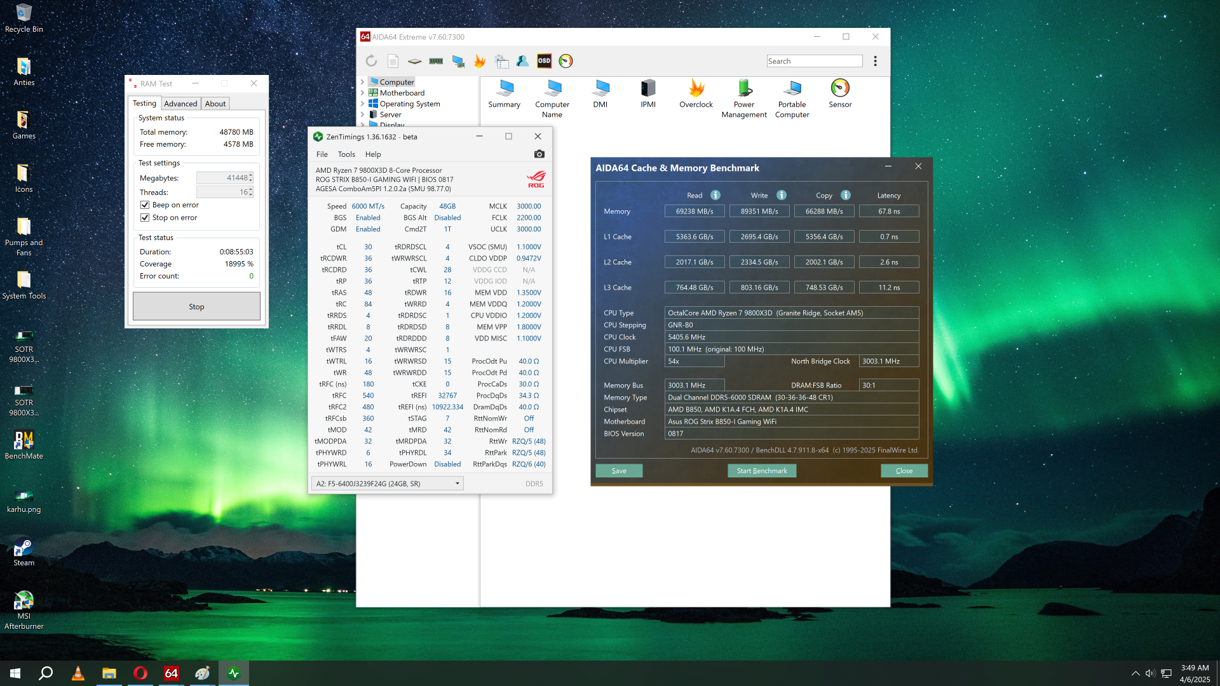Viewport: 1220px width, 686px height.
Task: Open the Tools menu in ZenTimings
Action: [x=346, y=154]
